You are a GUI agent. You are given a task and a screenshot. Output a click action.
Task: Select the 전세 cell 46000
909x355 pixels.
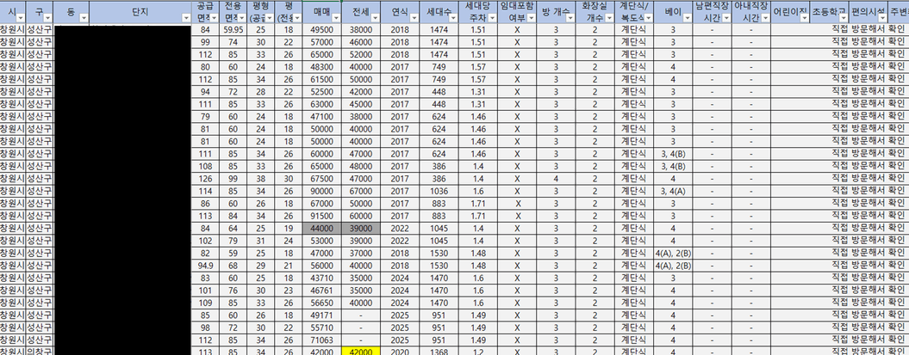click(x=361, y=42)
